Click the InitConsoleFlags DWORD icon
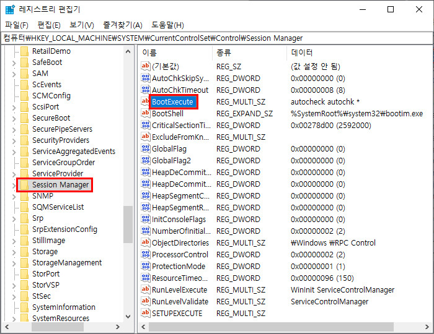This screenshot has width=434, height=334. (145, 219)
